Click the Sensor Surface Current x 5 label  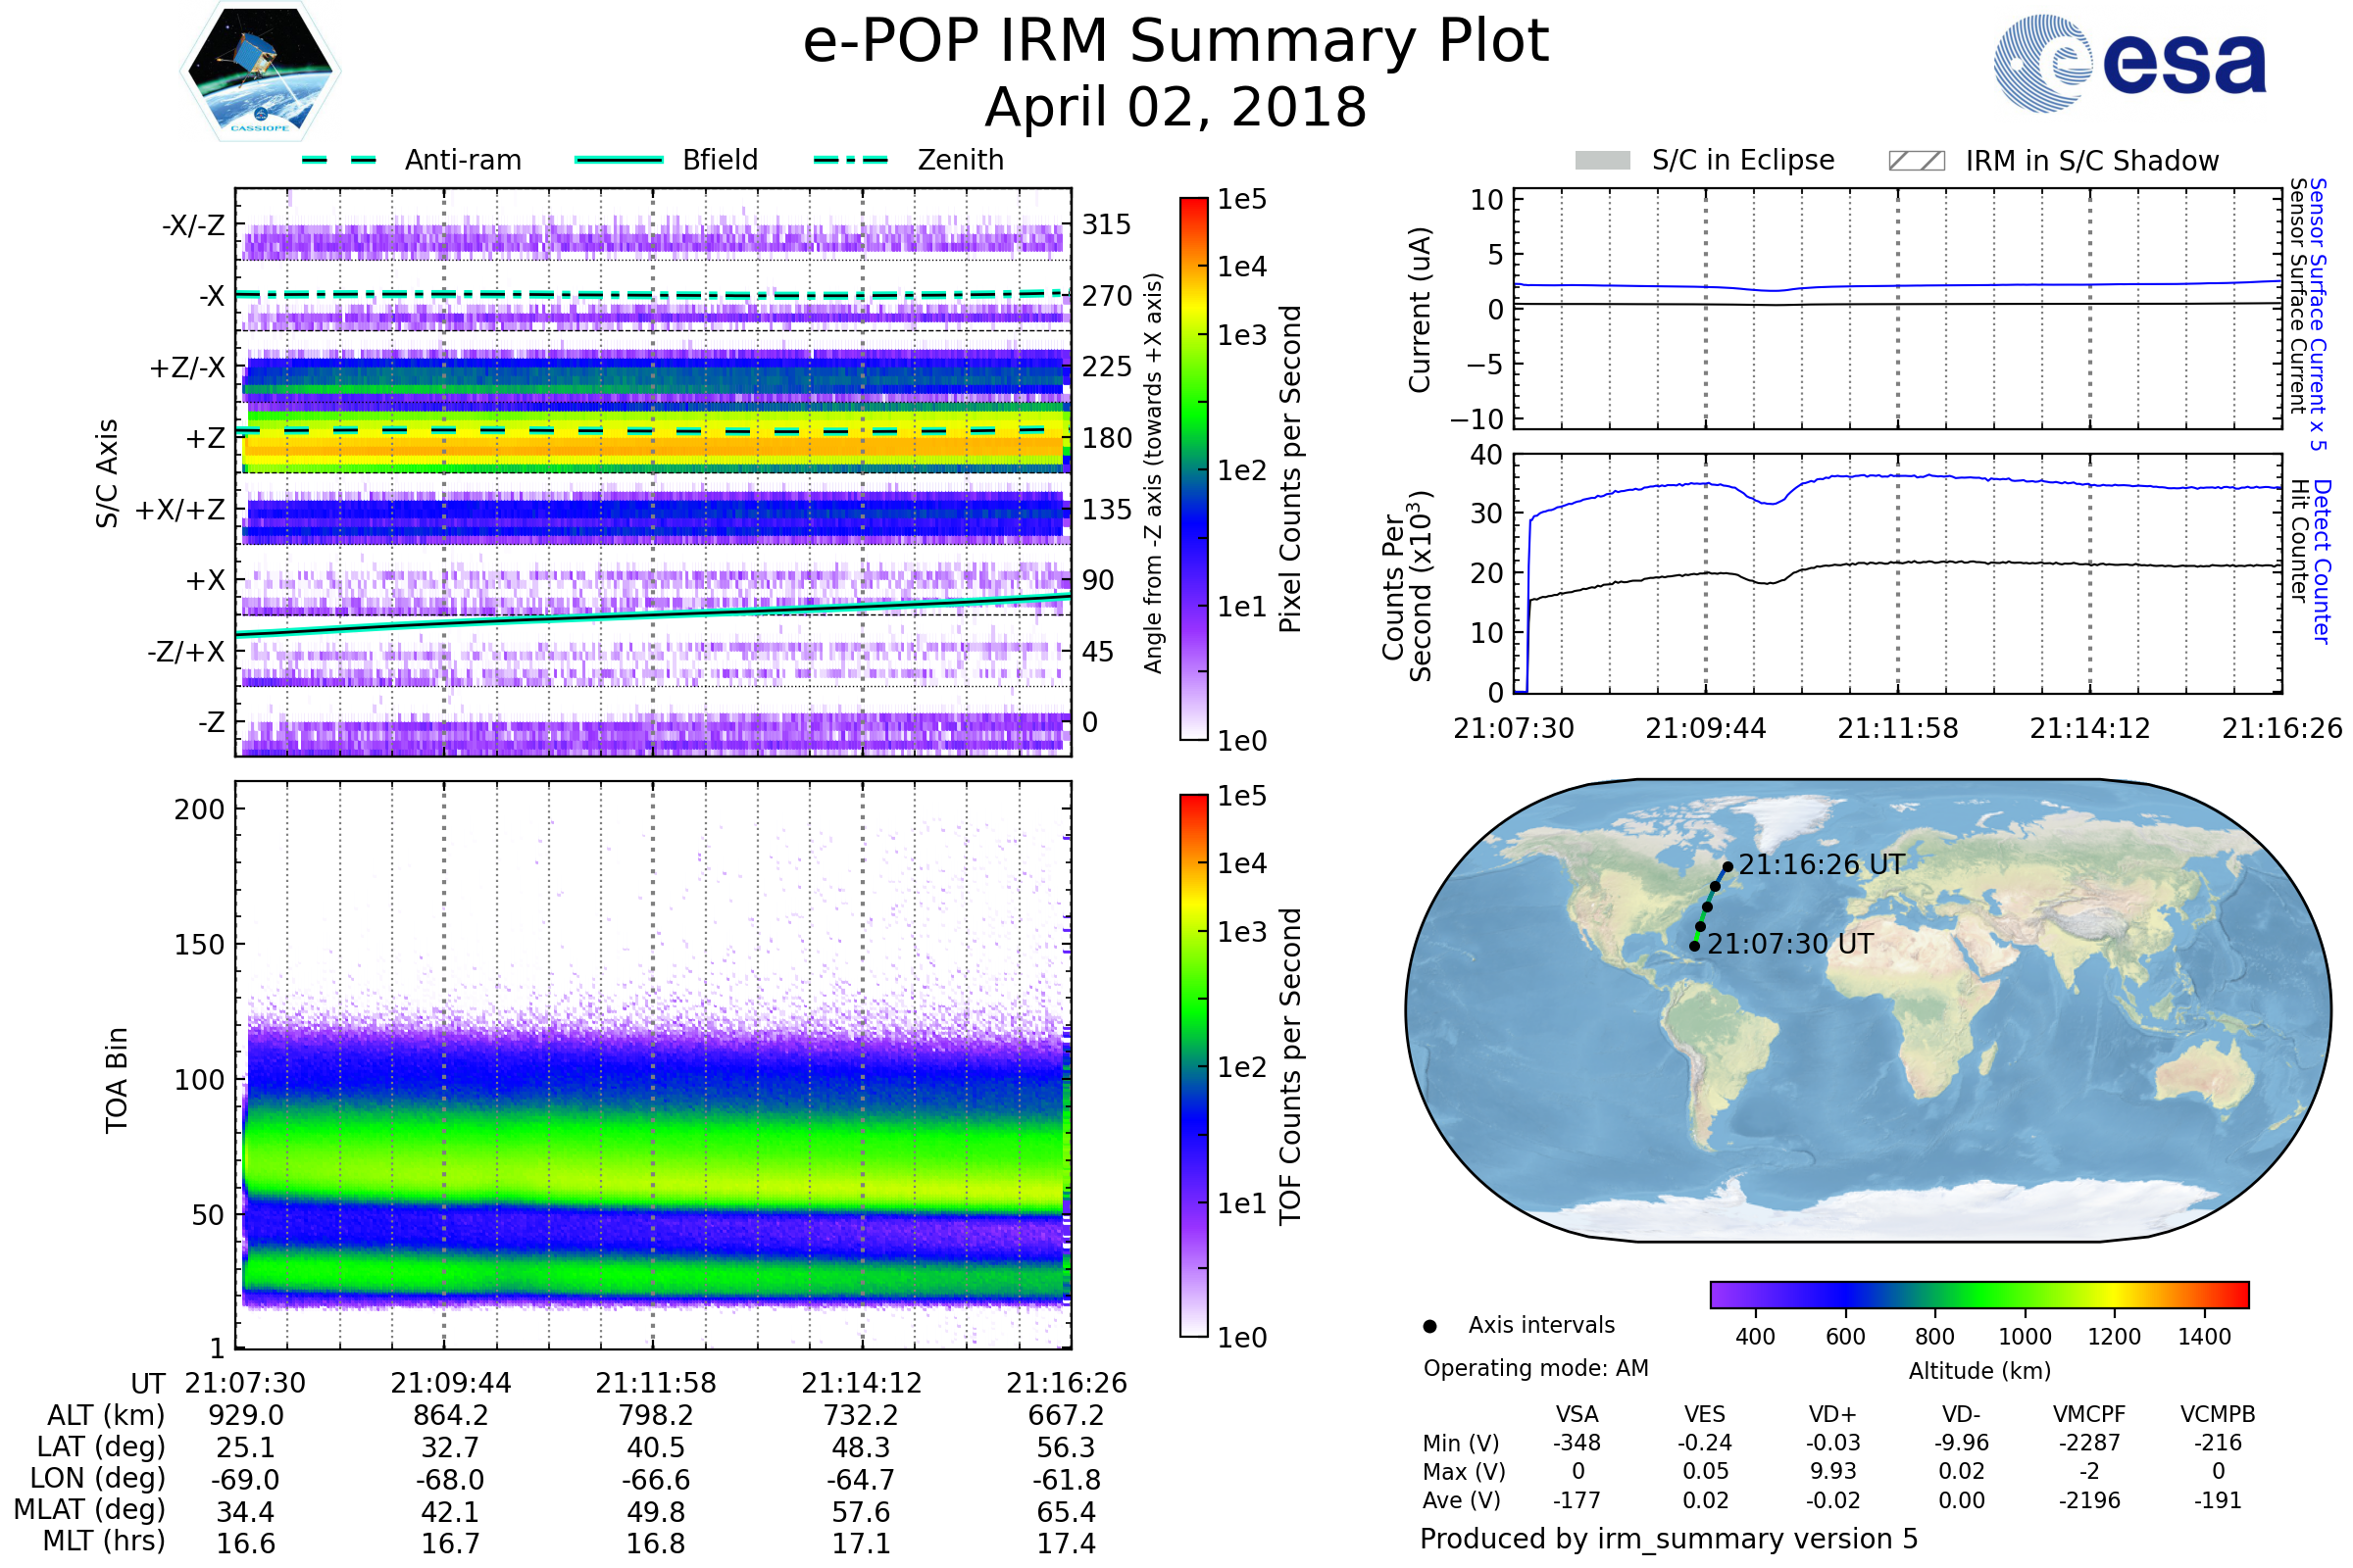click(2318, 314)
